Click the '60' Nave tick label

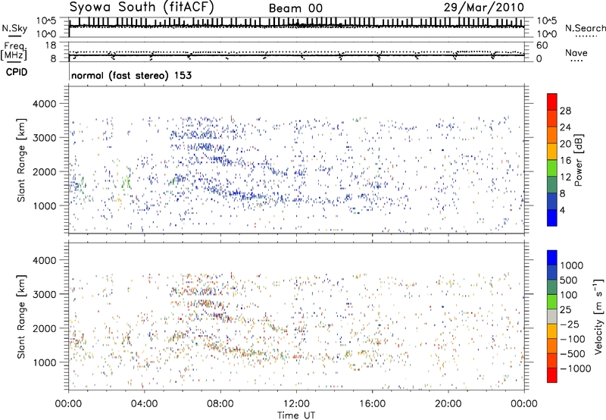tap(542, 45)
